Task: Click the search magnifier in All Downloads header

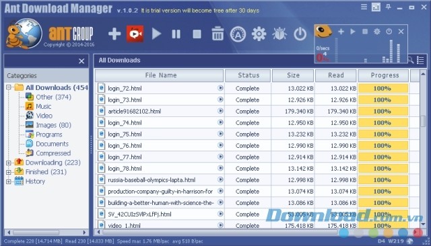Action: 411,60
